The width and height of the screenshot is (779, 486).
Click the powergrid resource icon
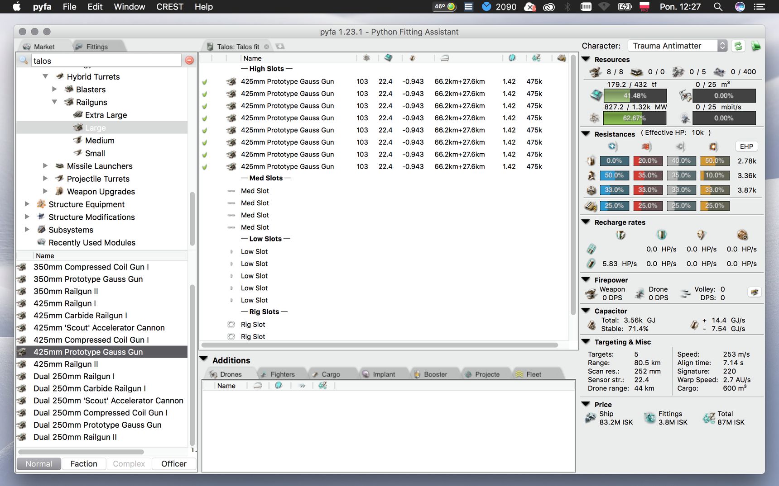(594, 118)
